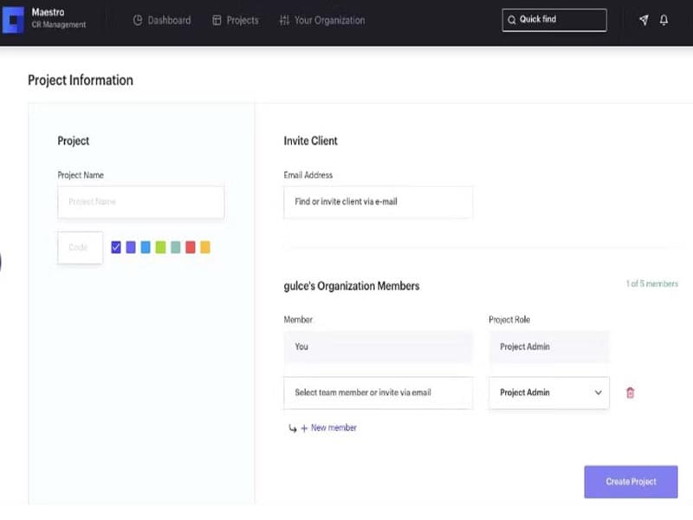Click the Project Name input field

coord(140,202)
